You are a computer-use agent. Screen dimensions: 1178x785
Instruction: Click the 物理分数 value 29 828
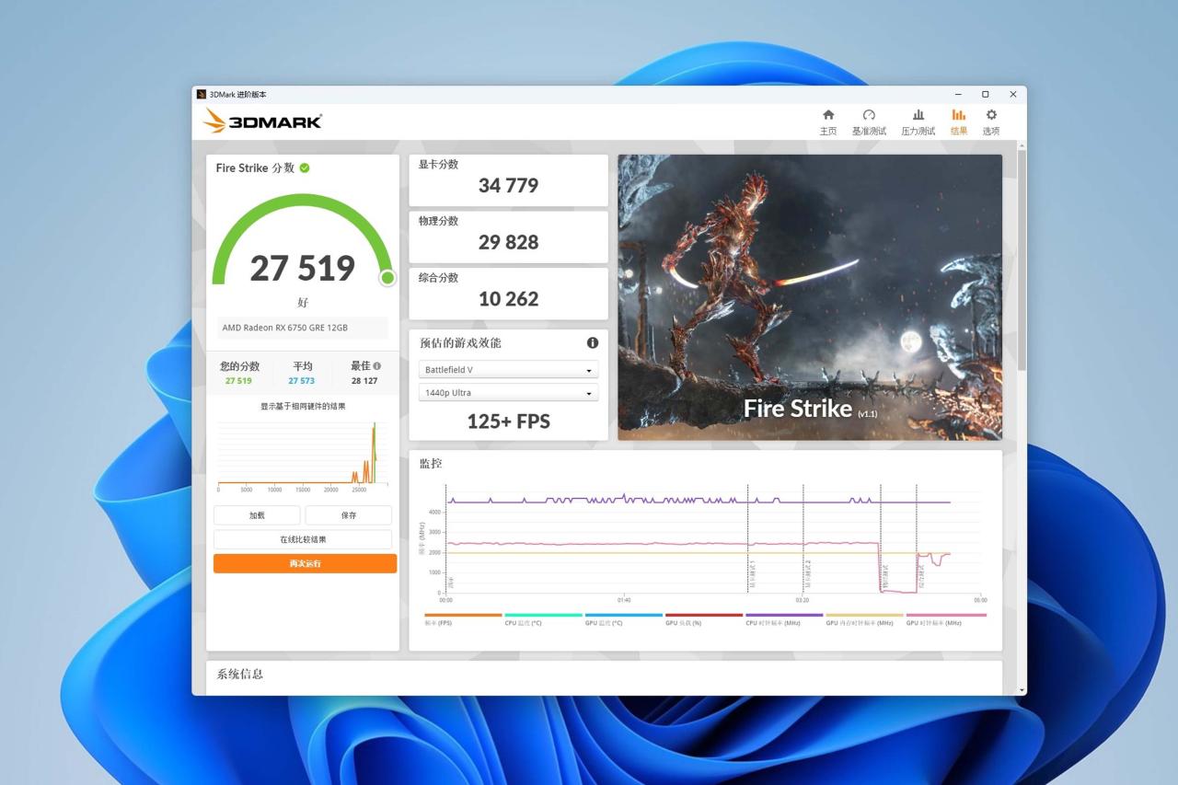click(508, 242)
